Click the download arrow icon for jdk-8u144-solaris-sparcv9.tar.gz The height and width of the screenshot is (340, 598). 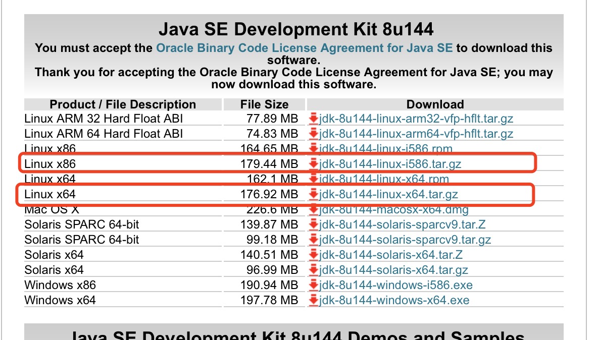pyautogui.click(x=314, y=240)
